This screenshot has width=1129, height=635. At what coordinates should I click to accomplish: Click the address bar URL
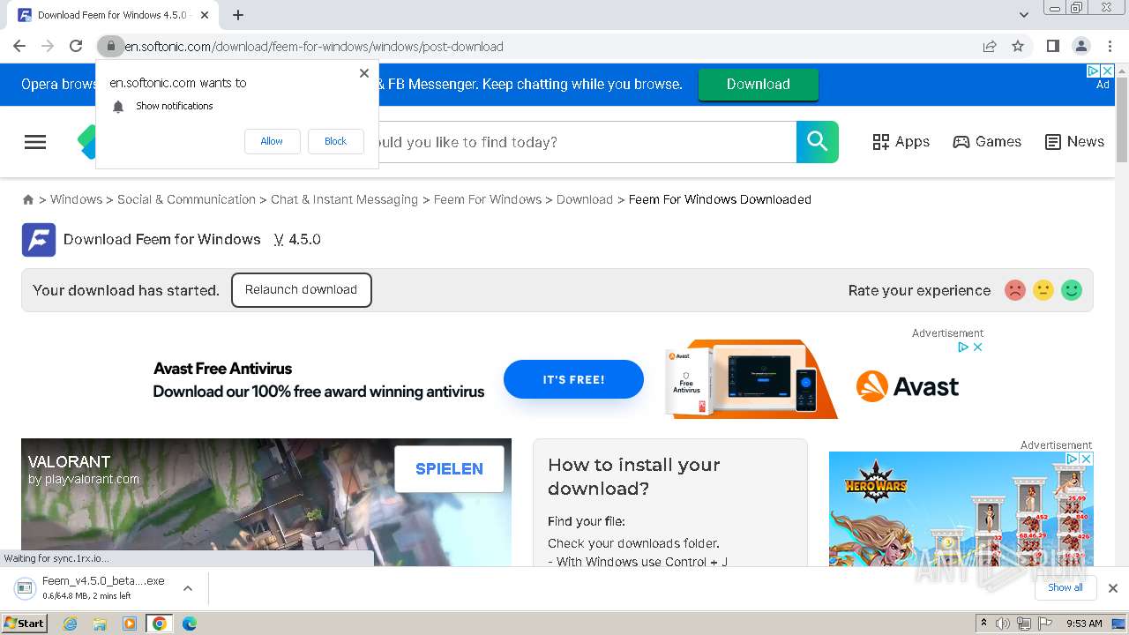point(313,47)
